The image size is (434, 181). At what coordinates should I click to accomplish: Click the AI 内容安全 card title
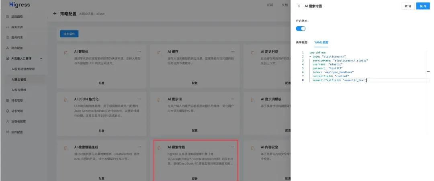point(269,147)
